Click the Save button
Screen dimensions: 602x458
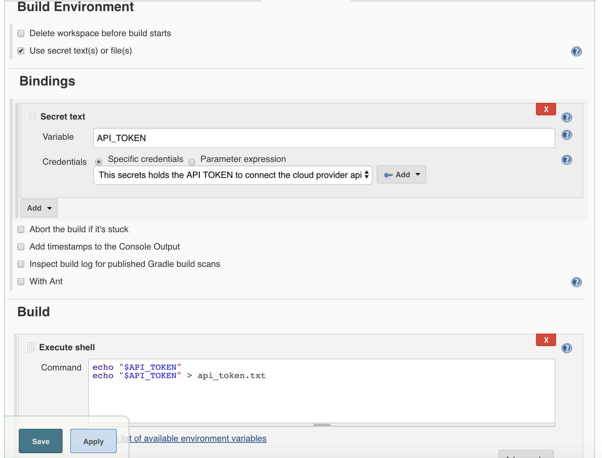41,441
